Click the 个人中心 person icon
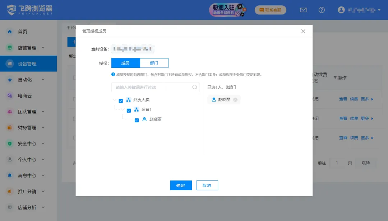Image resolution: width=388 pixels, height=221 pixels. (10, 159)
